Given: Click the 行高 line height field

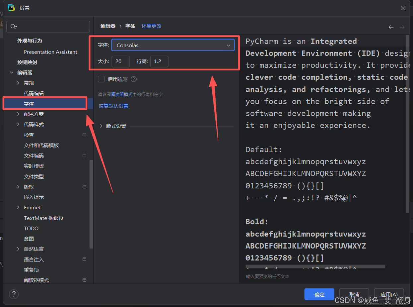Looking at the screenshot, I should [159, 61].
